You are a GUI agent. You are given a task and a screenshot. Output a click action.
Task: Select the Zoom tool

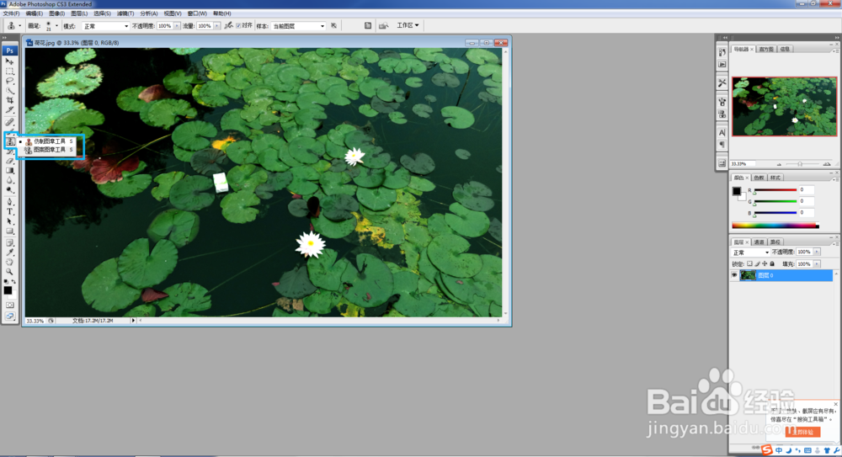[9, 272]
